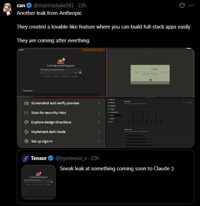200x206 pixels.
Task: Click the moon icon beside Implement dark mode
Action: pyautogui.click(x=26, y=132)
